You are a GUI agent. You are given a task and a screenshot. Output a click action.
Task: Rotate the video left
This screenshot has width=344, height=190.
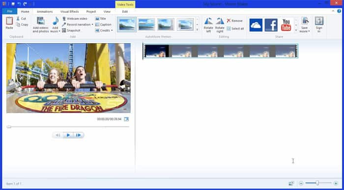[208, 25]
